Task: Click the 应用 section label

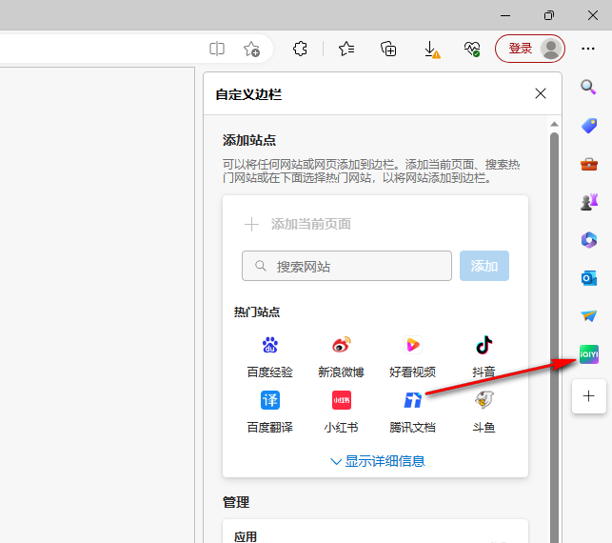Action: [246, 536]
